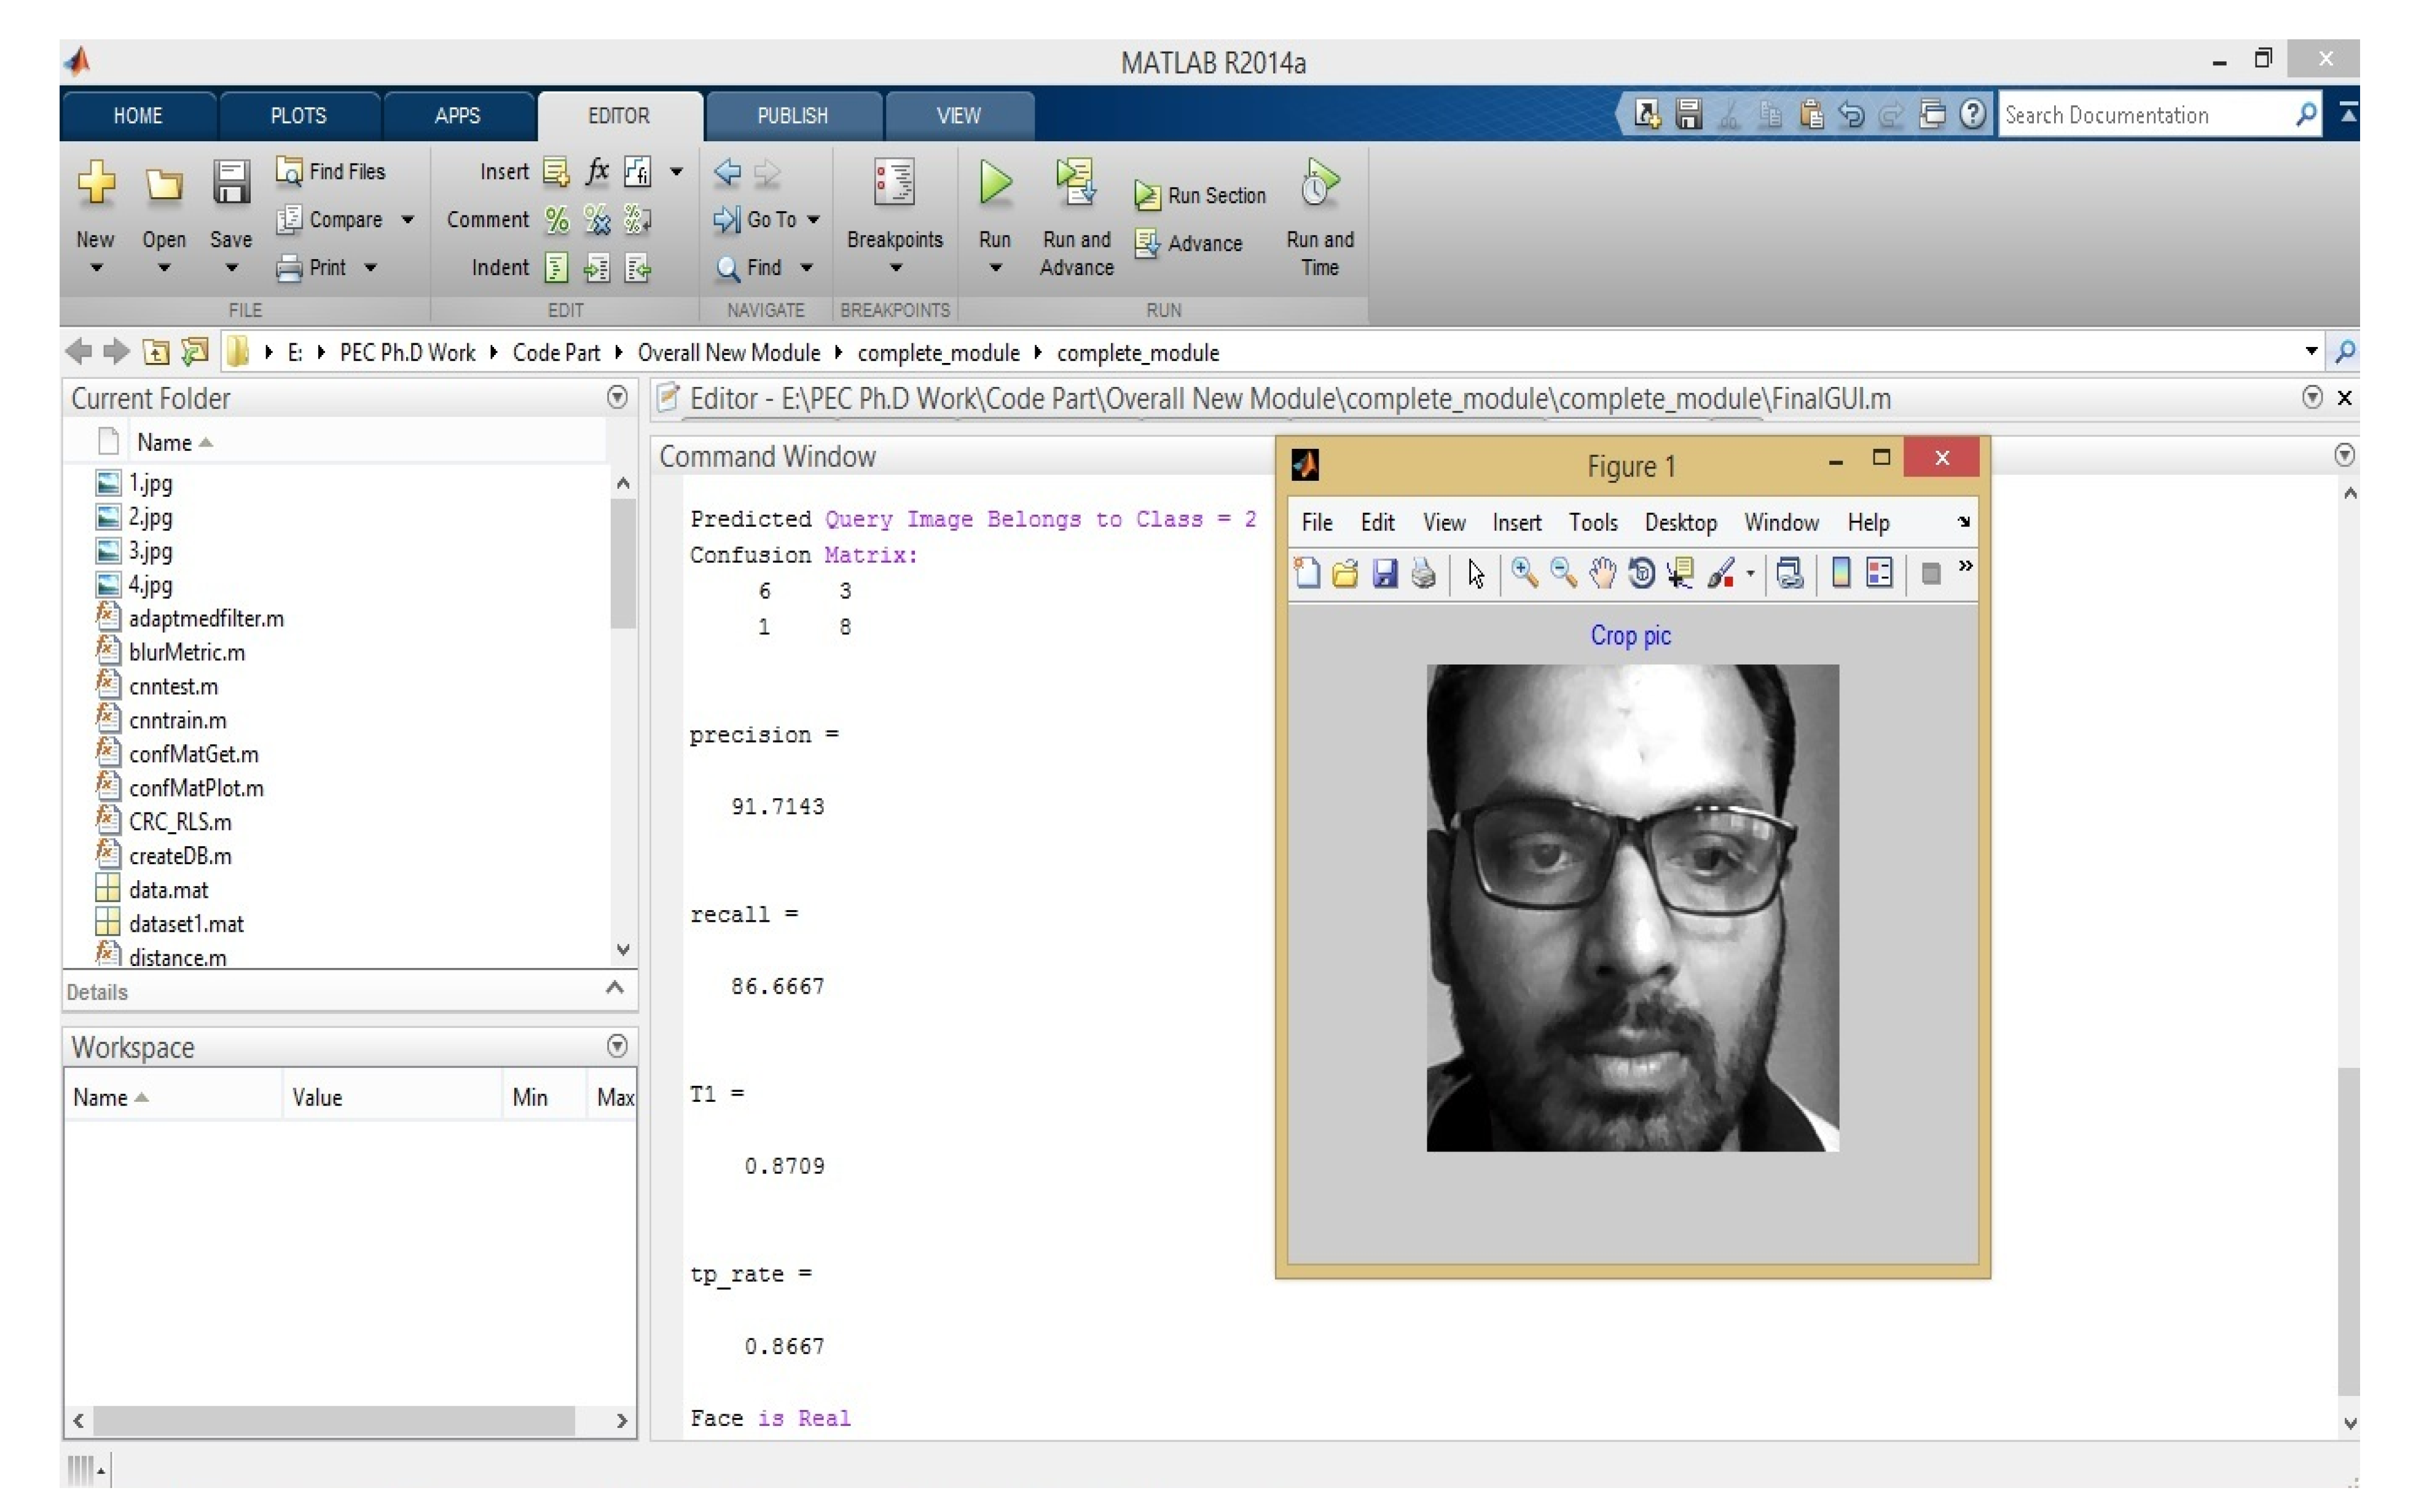Open the Desktop menu in Figure 1

(1681, 523)
